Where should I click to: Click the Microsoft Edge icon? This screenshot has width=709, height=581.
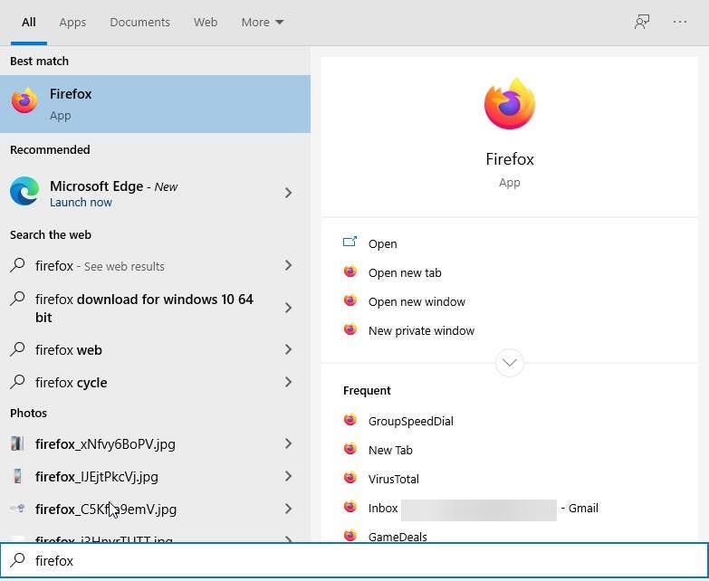tap(24, 192)
